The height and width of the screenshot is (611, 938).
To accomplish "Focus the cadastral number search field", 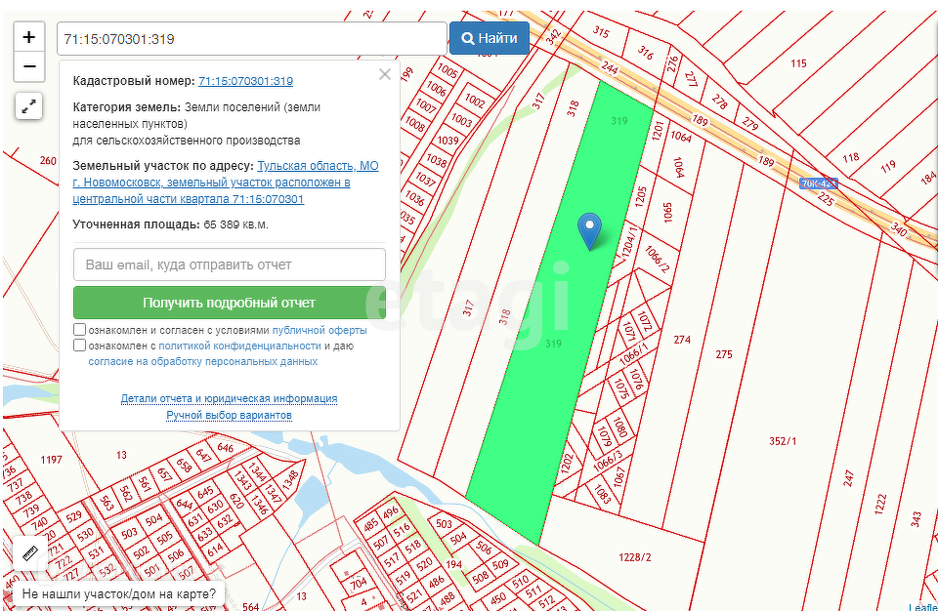I will pyautogui.click(x=252, y=39).
